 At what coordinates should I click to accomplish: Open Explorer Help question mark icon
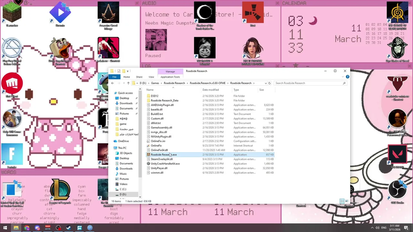[348, 77]
